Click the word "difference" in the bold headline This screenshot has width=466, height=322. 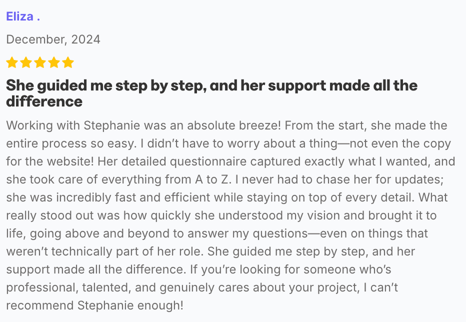pyautogui.click(x=44, y=101)
